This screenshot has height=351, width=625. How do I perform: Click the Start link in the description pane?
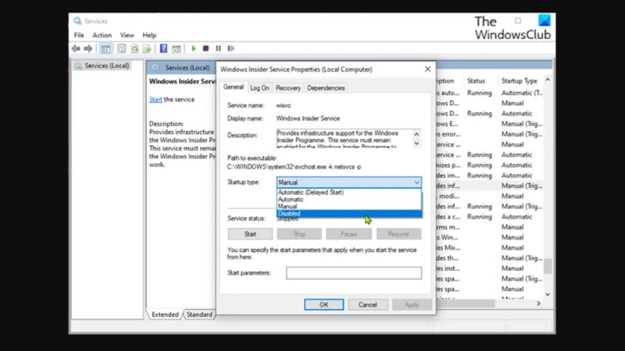[x=155, y=100]
